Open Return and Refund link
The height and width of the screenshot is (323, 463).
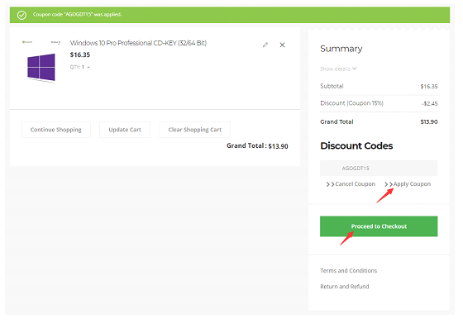[344, 287]
